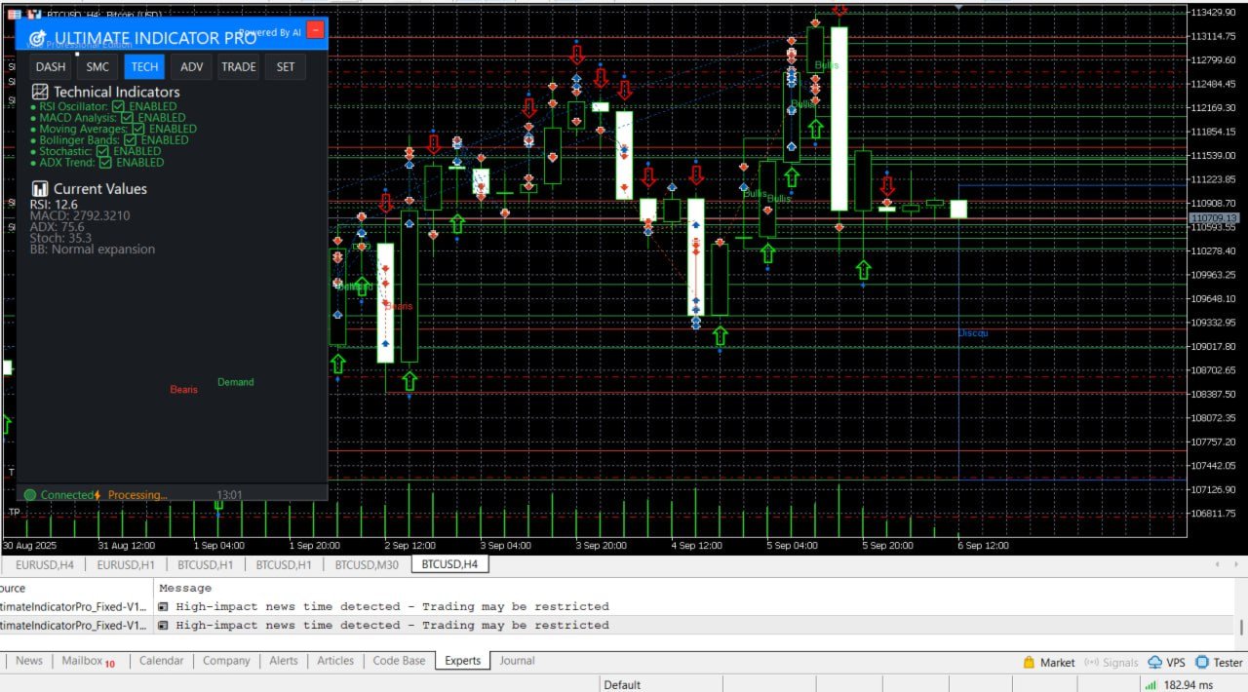Switch to the EURUSD,H1 chart tab
This screenshot has height=692, width=1248.
126,564
